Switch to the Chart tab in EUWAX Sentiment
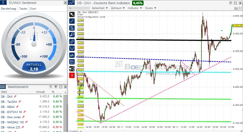243x132 pixels. 33,9
